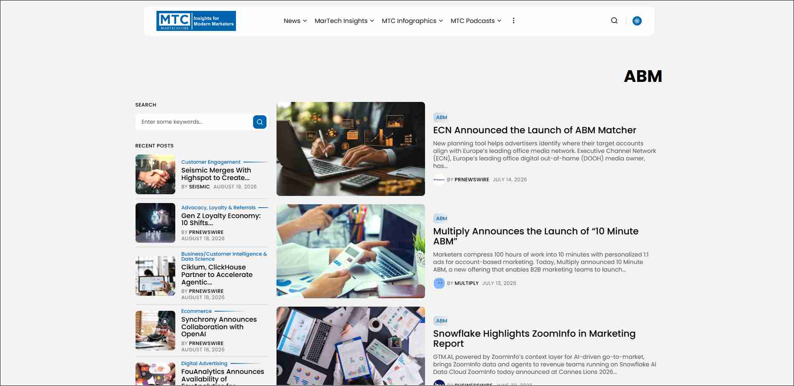794x386 pixels.
Task: Select Business/Customer Intelligence & Data Science category
Action: point(224,256)
